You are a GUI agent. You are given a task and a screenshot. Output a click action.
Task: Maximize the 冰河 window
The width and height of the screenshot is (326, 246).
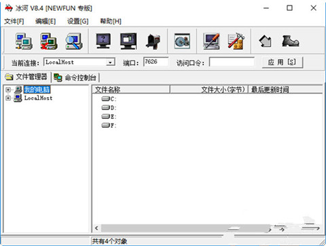click(289, 8)
